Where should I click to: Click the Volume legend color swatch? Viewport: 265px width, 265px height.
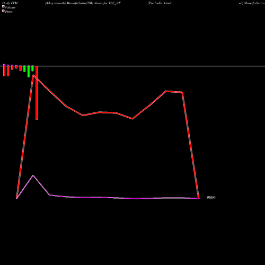pyautogui.click(x=3, y=6)
